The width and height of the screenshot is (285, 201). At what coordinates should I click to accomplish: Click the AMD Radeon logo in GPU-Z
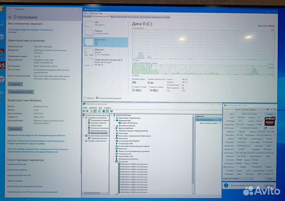(270, 121)
